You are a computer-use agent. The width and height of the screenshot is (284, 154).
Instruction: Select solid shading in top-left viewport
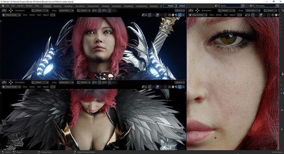click(x=173, y=15)
